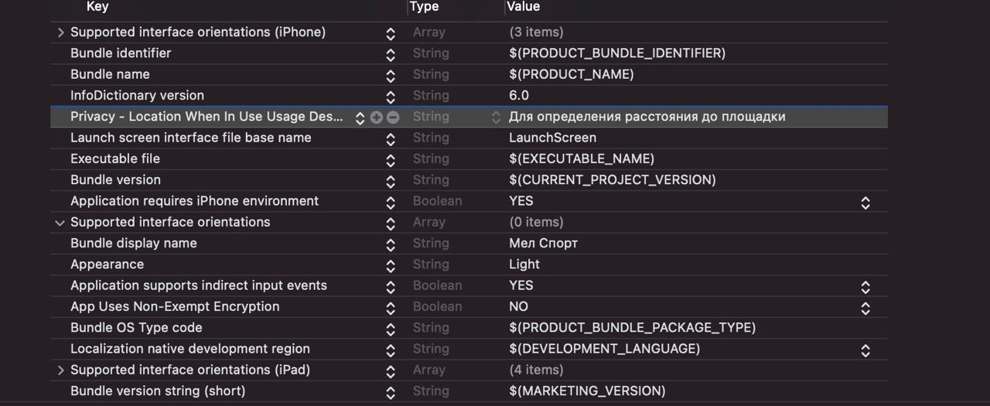Open key stepper for Application requires iPhone environment
The image size is (990, 406).
391,203
